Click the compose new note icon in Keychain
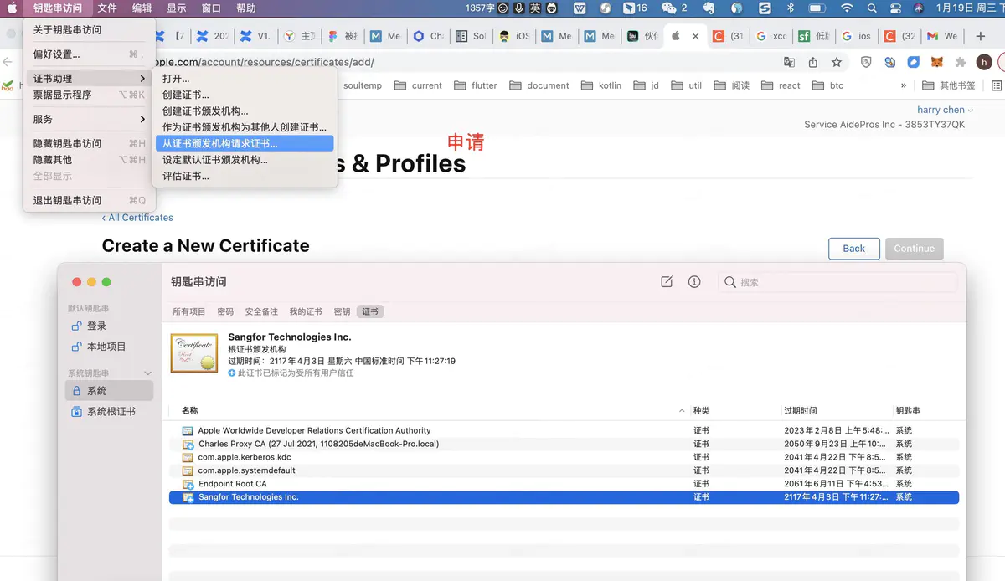This screenshot has height=581, width=1005. coord(667,282)
